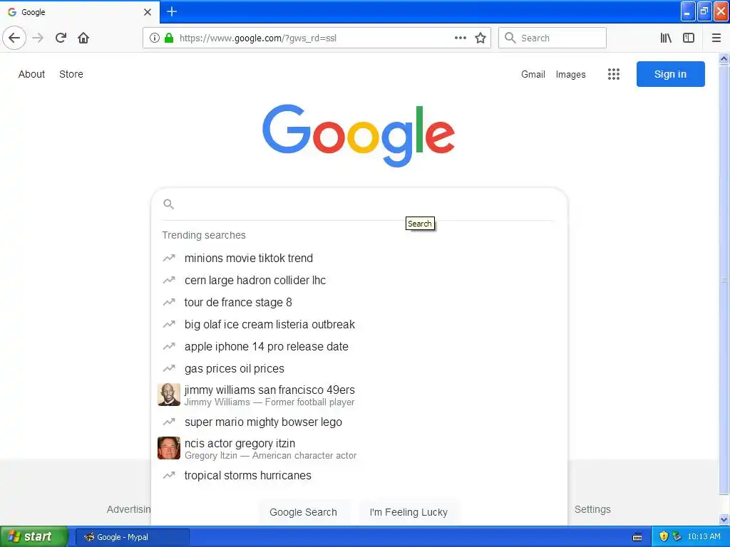Toggle the sidebars icon
Viewport: 730px width, 547px height.
[x=689, y=38]
